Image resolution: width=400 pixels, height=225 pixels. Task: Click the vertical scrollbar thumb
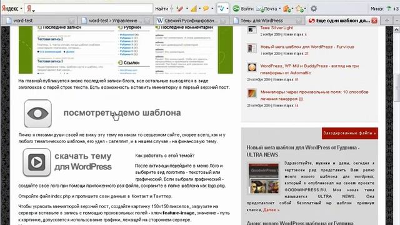[x=397, y=87]
